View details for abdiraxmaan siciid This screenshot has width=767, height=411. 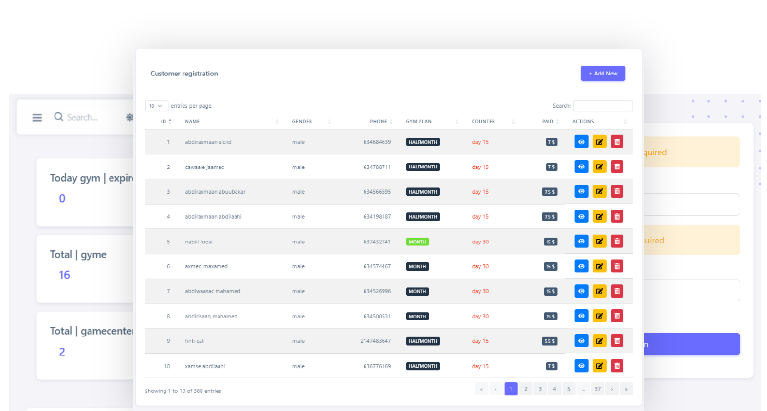(x=581, y=142)
